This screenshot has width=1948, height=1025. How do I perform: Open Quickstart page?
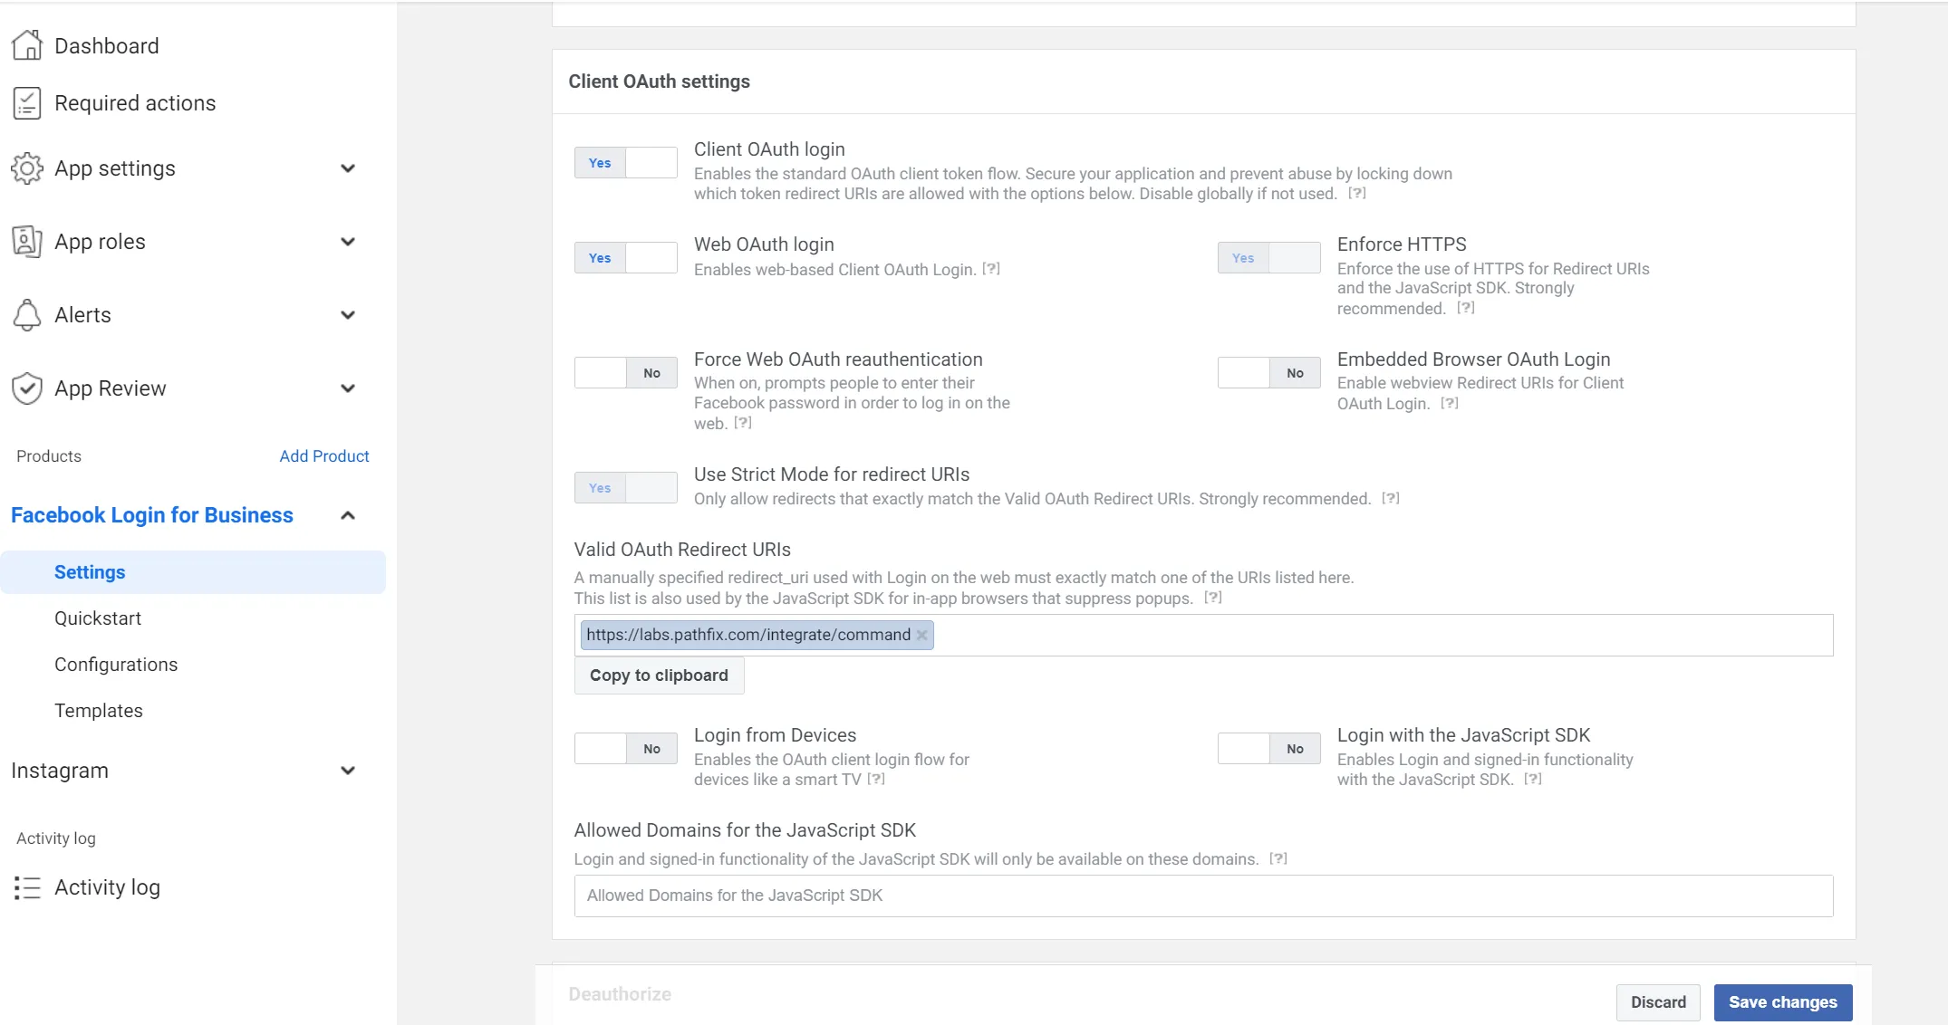98,618
